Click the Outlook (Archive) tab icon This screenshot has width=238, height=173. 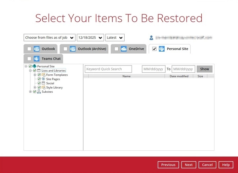click(x=73, y=49)
